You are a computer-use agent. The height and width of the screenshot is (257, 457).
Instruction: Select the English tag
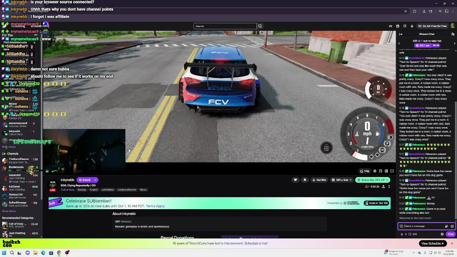point(94,190)
